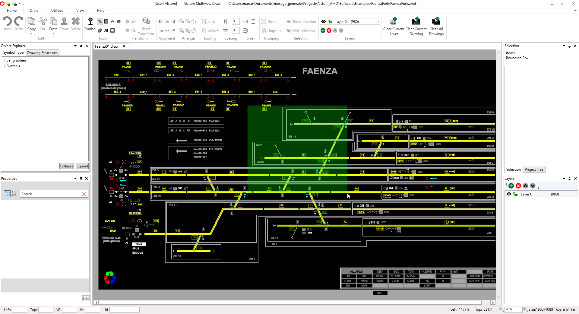Move layer up in Layers panel
579x314 pixels.
point(526,186)
